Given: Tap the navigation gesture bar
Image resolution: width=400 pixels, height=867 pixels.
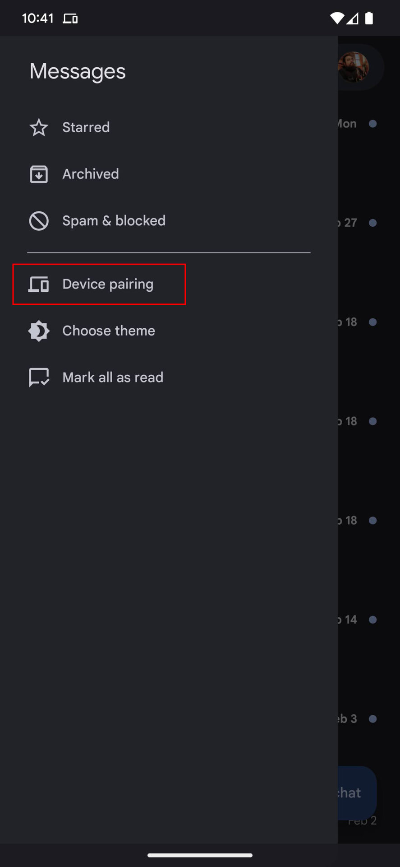Looking at the screenshot, I should pyautogui.click(x=200, y=855).
